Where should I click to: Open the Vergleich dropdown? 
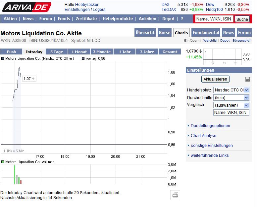pyautogui.click(x=231, y=105)
